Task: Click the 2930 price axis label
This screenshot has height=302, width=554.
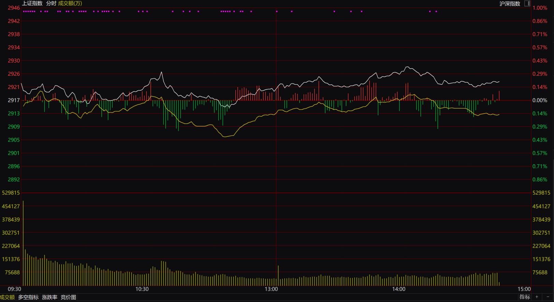Action: [x=14, y=61]
